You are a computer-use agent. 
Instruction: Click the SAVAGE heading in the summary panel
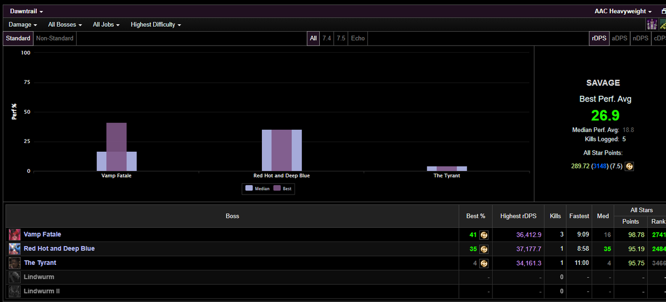[x=603, y=83]
